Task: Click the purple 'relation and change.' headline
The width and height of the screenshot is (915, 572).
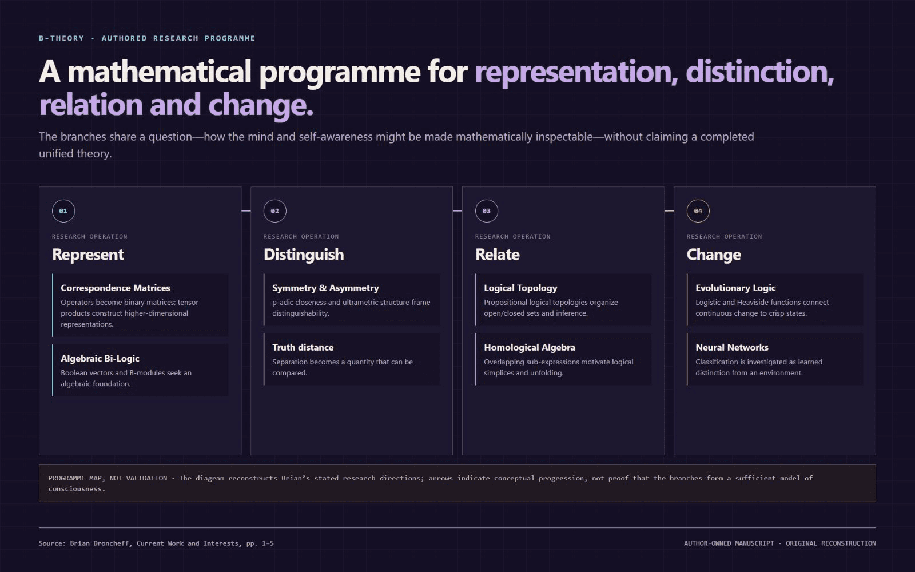Action: point(176,105)
